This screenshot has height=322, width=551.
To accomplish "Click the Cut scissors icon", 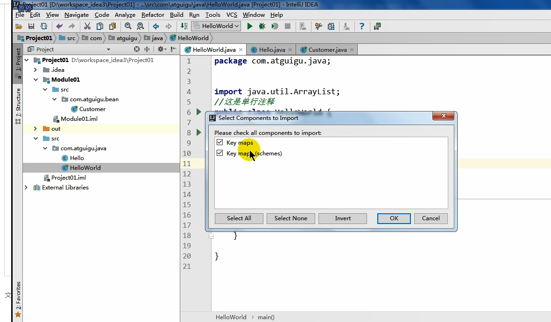I will point(87,26).
